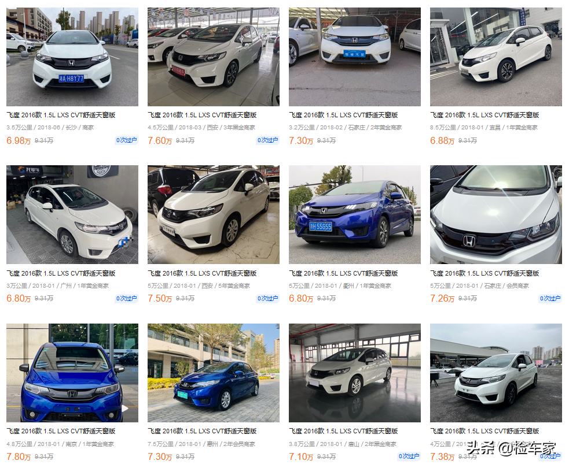Click the 0次过户 tag on Guangzhou 6.80万 listing
Screen dimensions: 569x468
pos(127,298)
